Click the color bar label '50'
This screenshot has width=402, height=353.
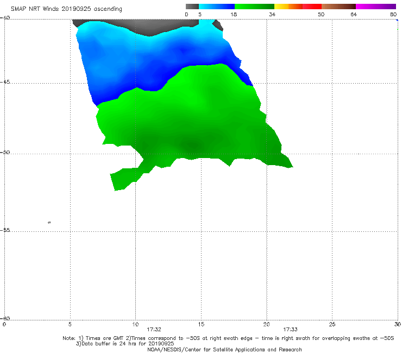[x=321, y=14]
